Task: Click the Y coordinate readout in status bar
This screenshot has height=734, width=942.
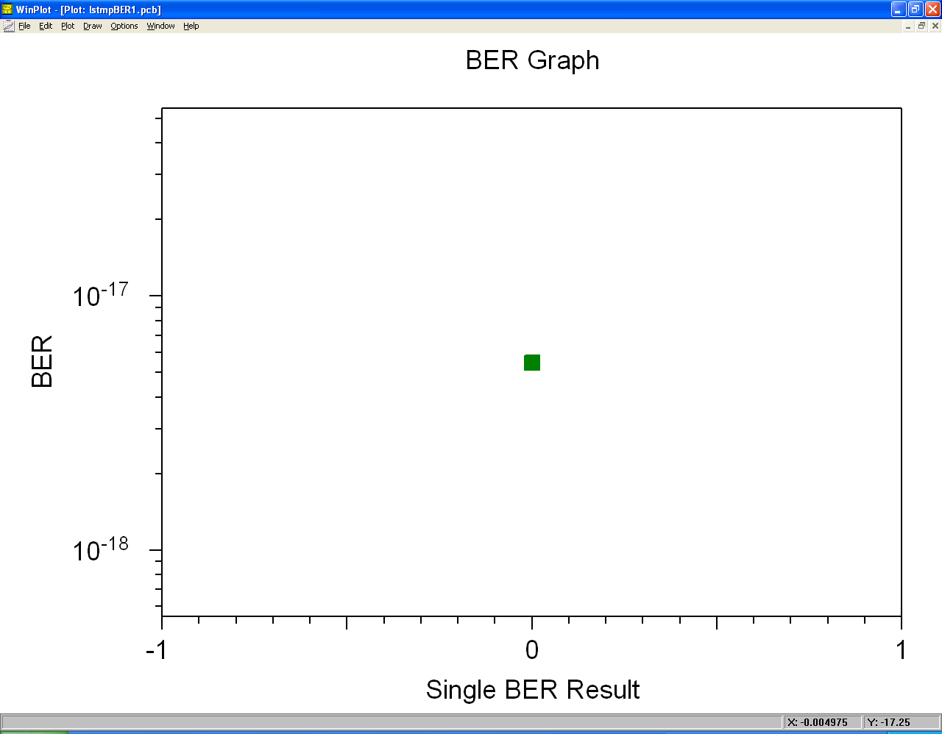Action: (902, 722)
